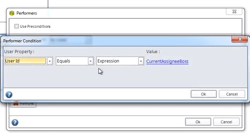
Task: Click the Equals combo box text
Action: pos(64,61)
